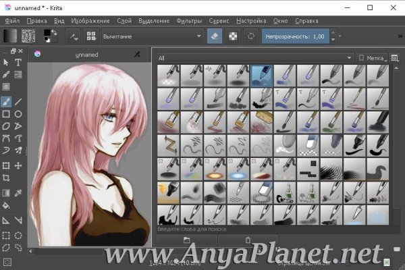This screenshot has height=270, width=405.
Task: Open the pattern chooser in toolbar
Action: [x=28, y=36]
